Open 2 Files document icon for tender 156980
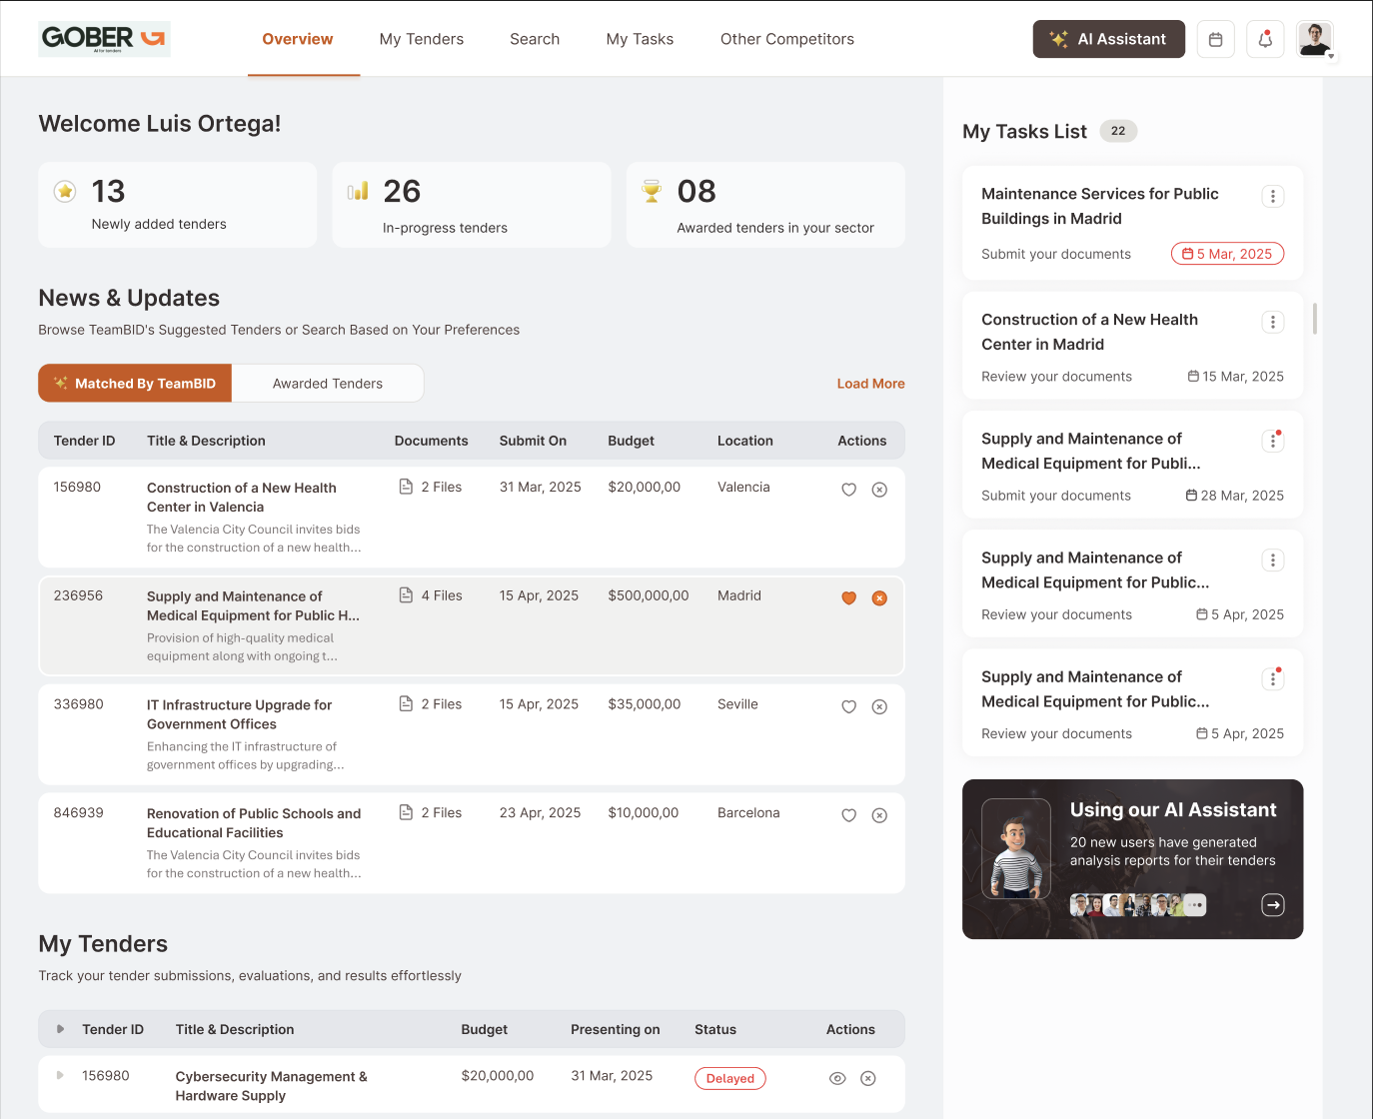The image size is (1373, 1119). pyautogui.click(x=406, y=487)
